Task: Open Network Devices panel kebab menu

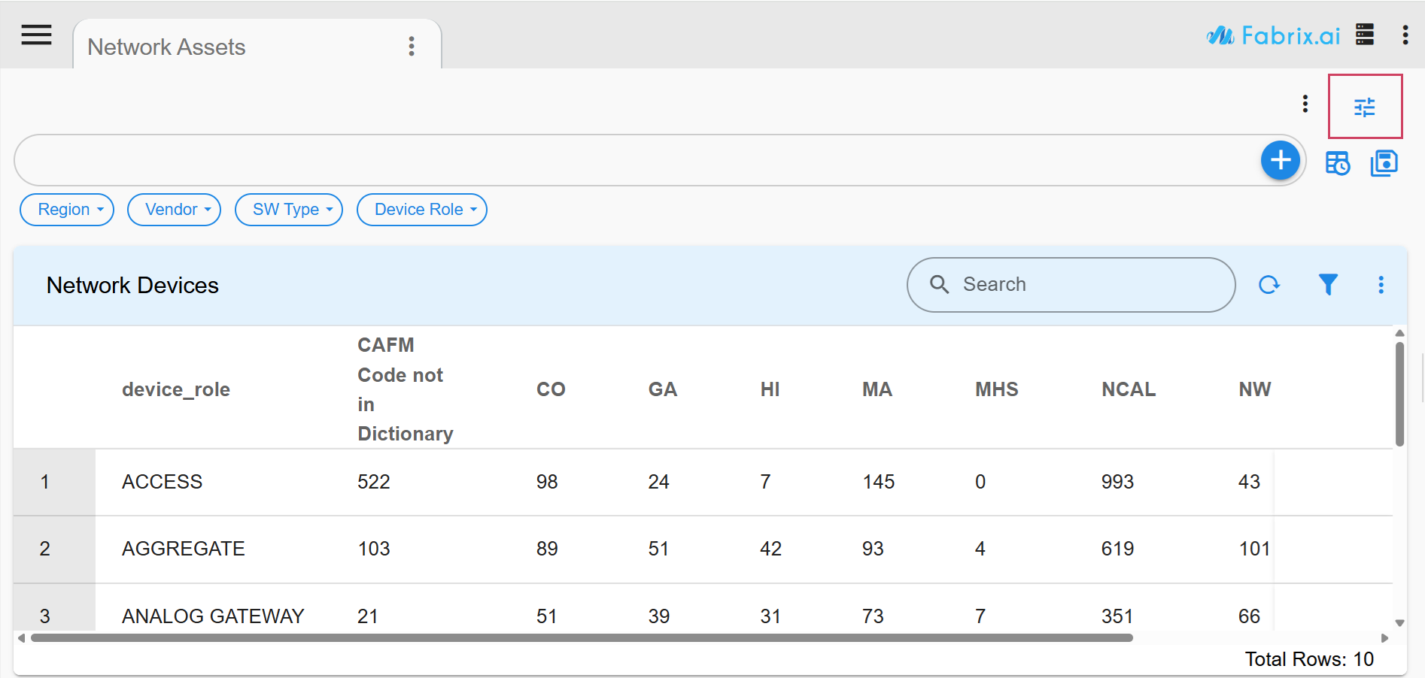Action: (1381, 285)
